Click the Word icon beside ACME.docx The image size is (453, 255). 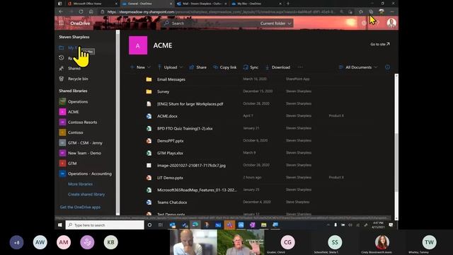pyautogui.click(x=149, y=116)
